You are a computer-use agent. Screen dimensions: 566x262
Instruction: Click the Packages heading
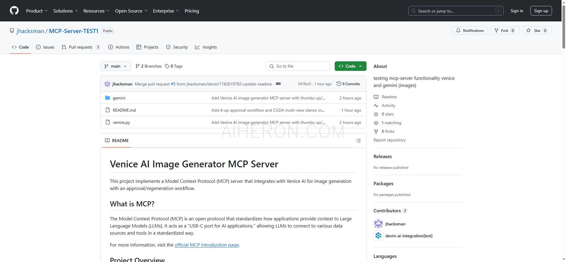click(383, 183)
